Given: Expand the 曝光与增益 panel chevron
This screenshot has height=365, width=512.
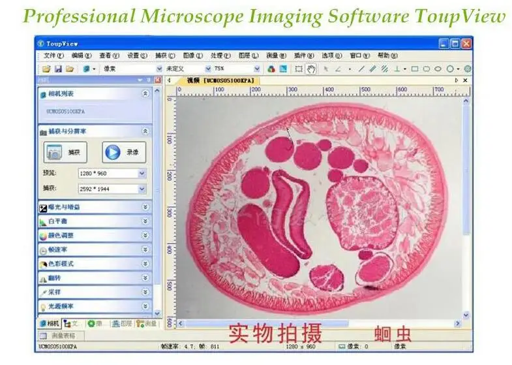Looking at the screenshot, I should [x=145, y=207].
